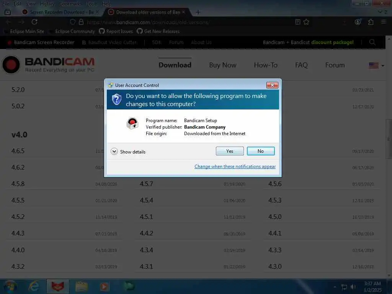Open Internet Explorer from taskbar
The height and width of the screenshot is (294, 392).
(34, 286)
